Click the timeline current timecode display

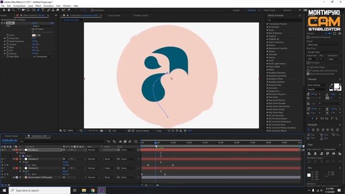tap(10, 141)
